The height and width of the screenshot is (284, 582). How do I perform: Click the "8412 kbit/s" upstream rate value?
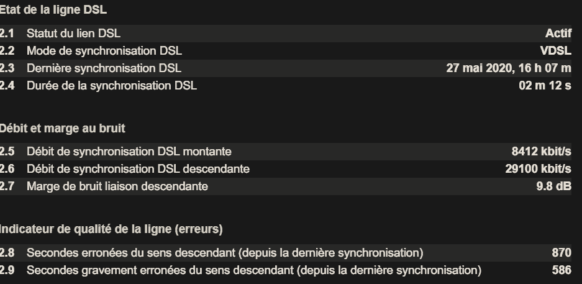[x=541, y=151]
